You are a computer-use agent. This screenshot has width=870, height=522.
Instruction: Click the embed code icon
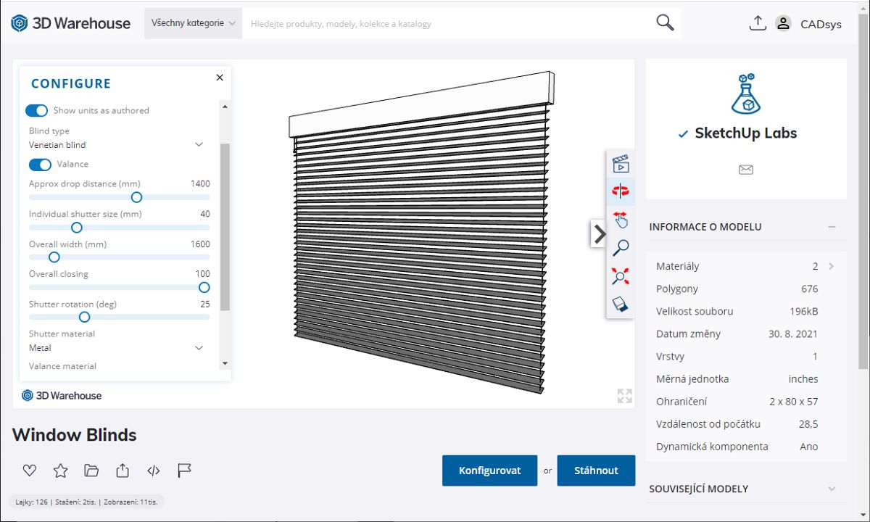[x=153, y=471]
